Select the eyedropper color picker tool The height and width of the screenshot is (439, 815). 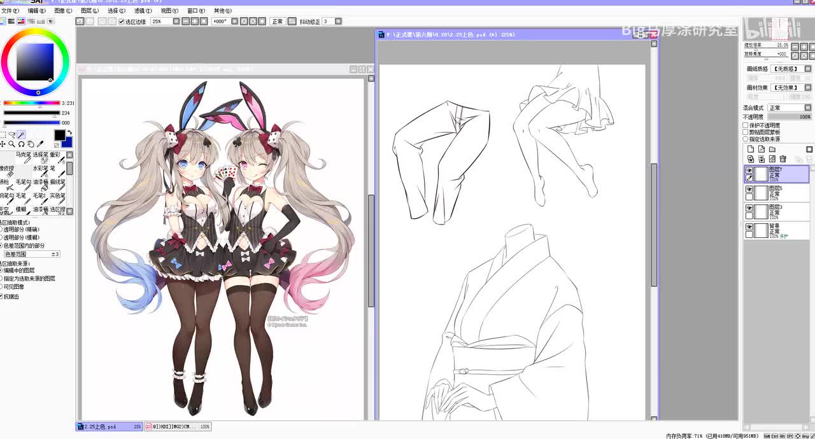pos(40,144)
